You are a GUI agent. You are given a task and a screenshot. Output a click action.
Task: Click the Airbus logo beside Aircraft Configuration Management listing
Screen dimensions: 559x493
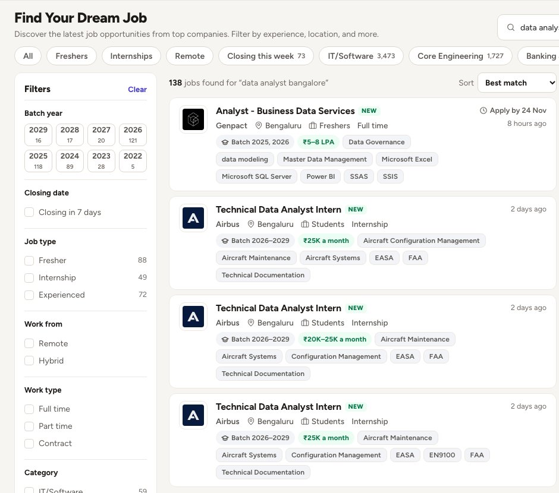pos(193,218)
